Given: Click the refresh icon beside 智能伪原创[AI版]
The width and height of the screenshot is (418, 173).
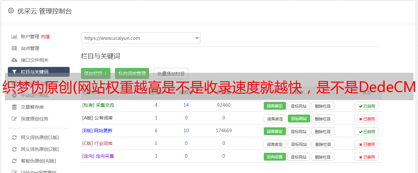Looking at the screenshot, I should click(x=14, y=161).
